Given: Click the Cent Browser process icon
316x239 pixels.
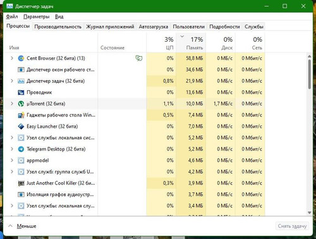Looking at the screenshot, I should [x=21, y=58].
